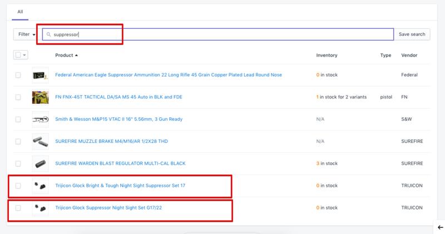445x234 pixels.
Task: Open the Filter dropdown
Action: click(x=27, y=34)
